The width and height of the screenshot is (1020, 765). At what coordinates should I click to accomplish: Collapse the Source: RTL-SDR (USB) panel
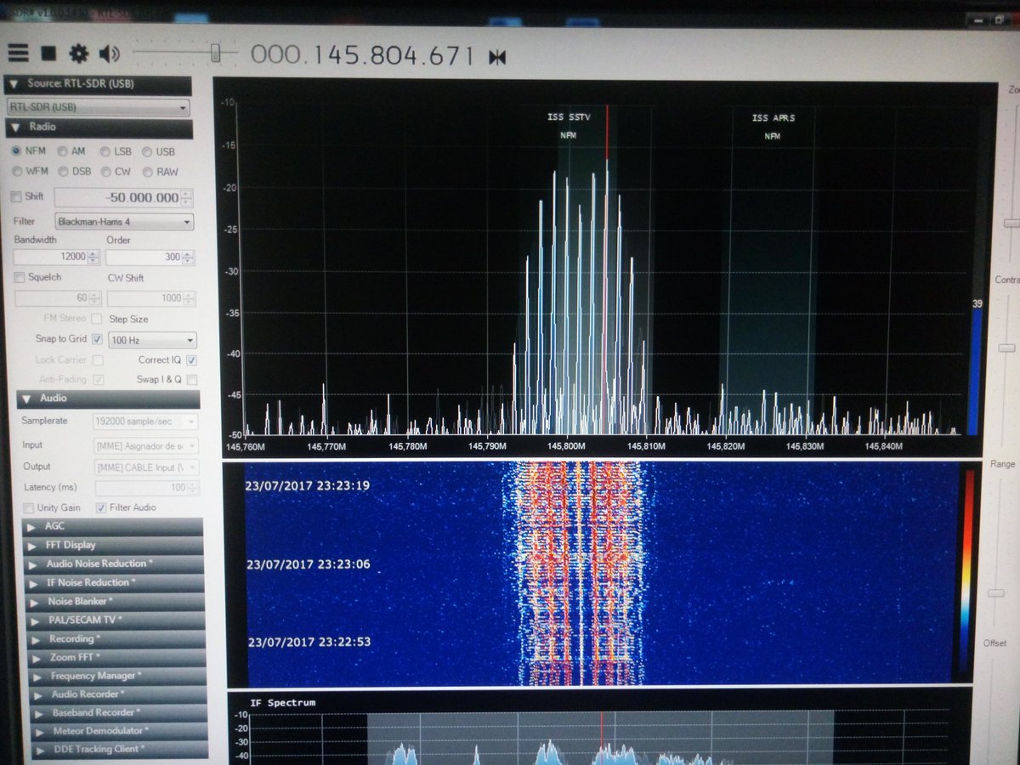(x=98, y=85)
